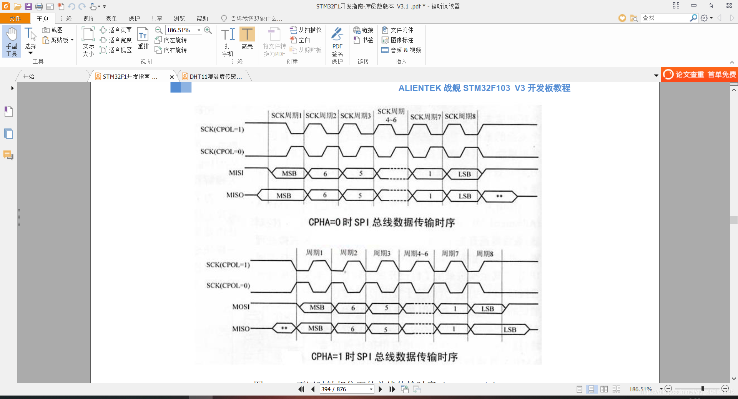The image size is (738, 399).
Task: Open the Help (帮助) tab
Action: (x=202, y=18)
